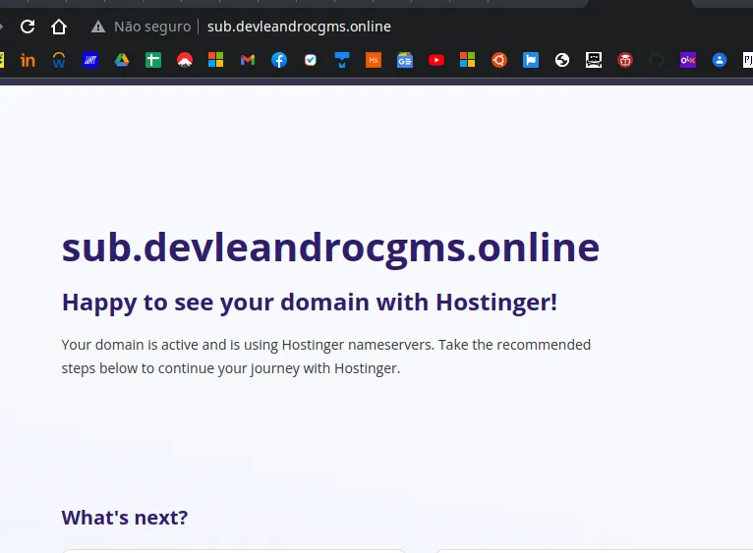The height and width of the screenshot is (553, 753).
Task: Open the OLX bookmark
Action: (688, 60)
